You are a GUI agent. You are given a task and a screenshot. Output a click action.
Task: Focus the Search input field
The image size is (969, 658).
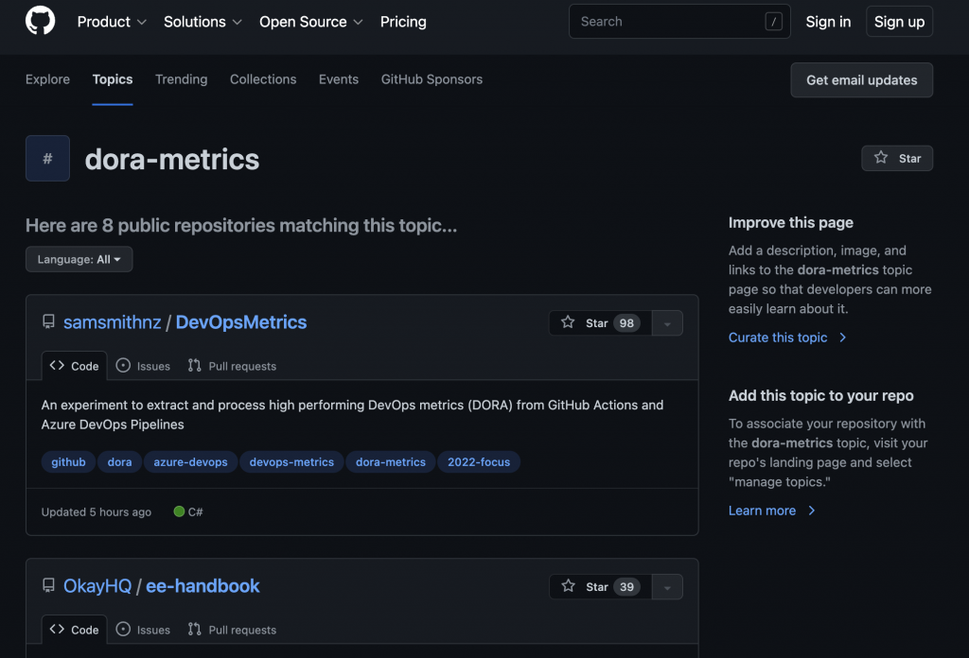(x=679, y=22)
